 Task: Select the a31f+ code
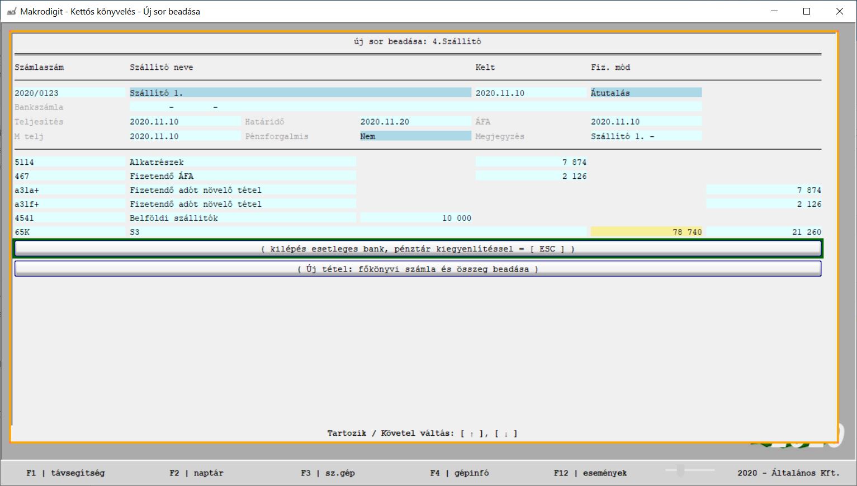point(71,204)
